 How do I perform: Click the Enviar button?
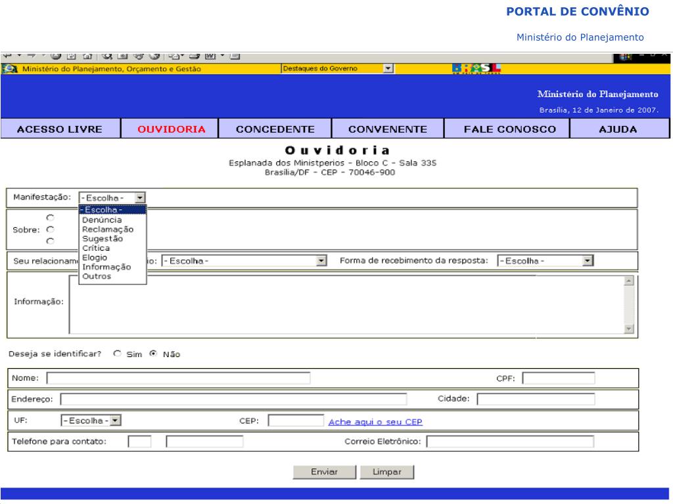324,472
